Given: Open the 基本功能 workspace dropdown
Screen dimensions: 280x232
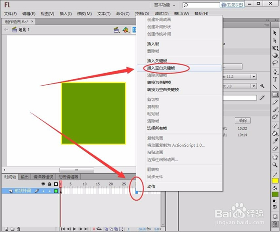Looking at the screenshot, I should point(164,5).
